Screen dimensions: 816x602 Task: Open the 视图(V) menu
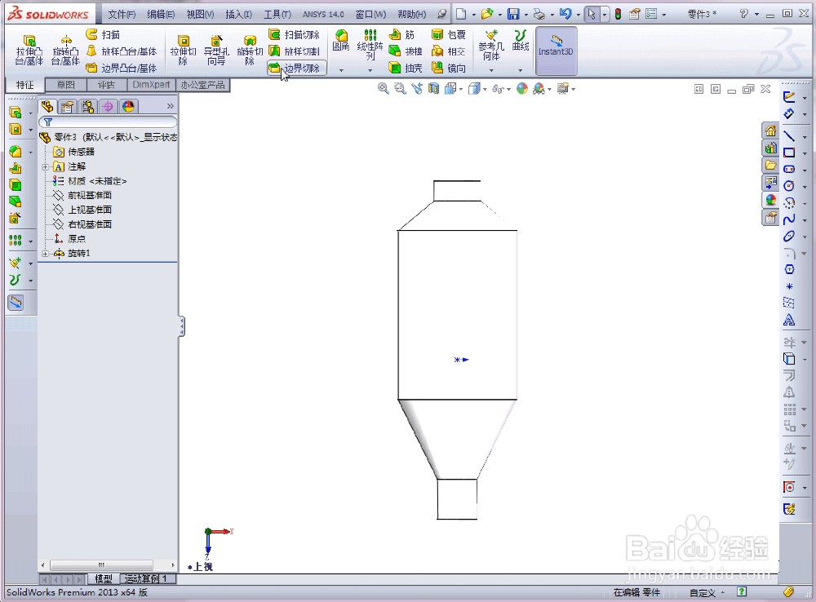[x=201, y=14]
